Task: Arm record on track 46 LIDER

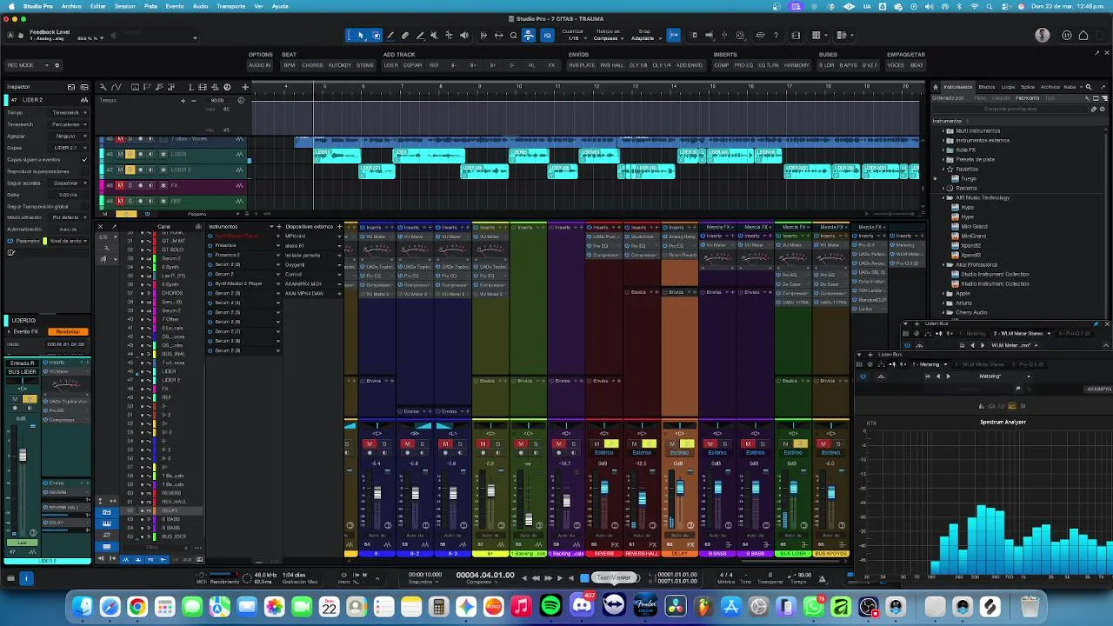Action: (x=140, y=155)
